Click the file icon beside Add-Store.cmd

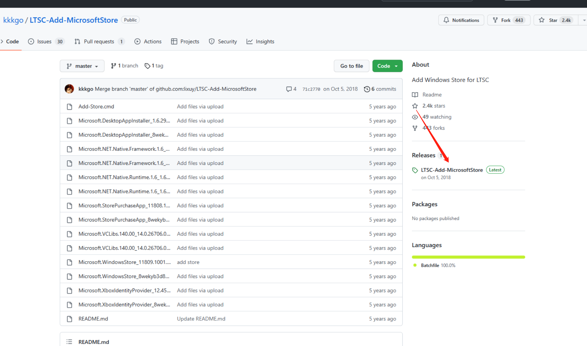70,106
